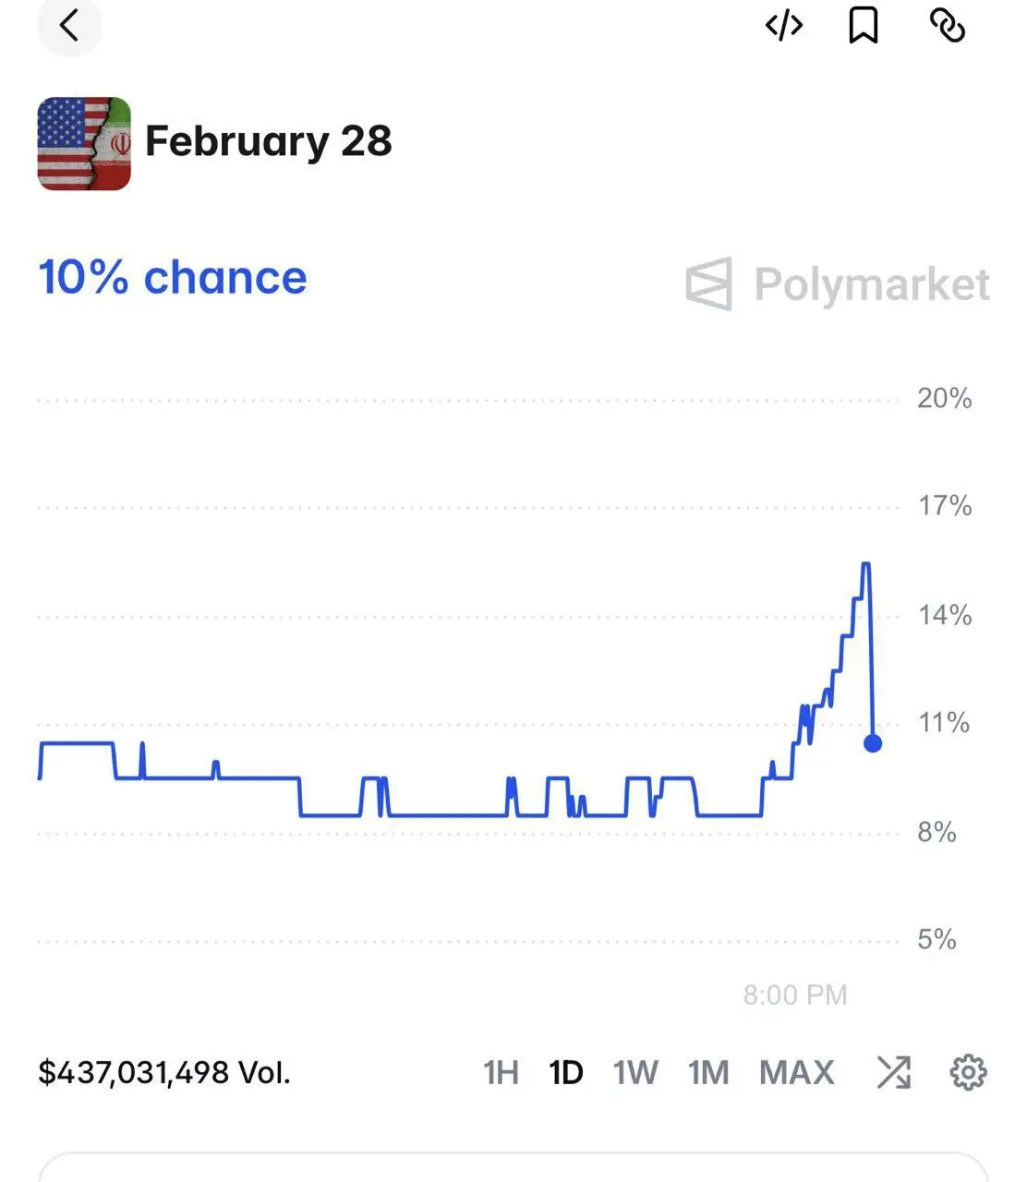Click the 10% chance label

173,278
